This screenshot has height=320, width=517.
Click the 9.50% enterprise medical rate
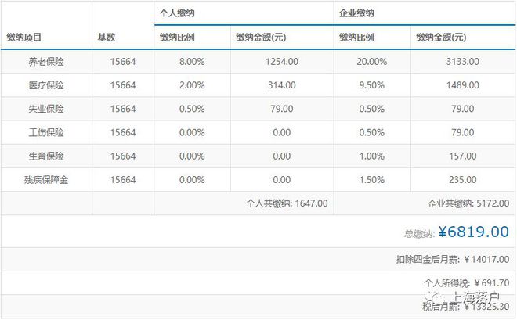(371, 85)
